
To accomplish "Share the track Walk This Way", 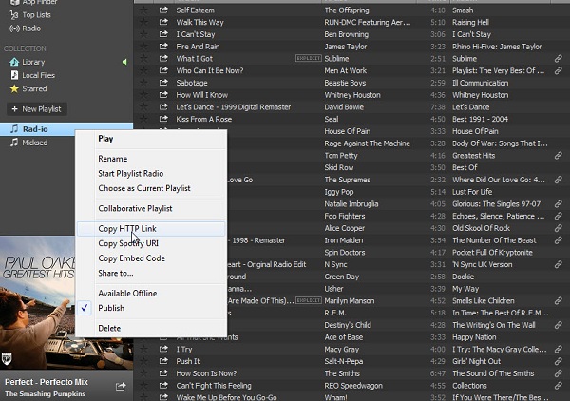I will (x=161, y=22).
